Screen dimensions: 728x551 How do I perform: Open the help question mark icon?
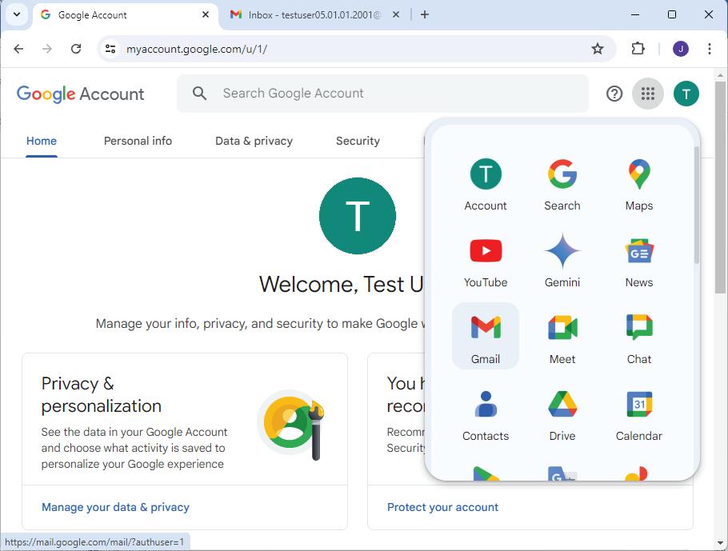tap(614, 94)
